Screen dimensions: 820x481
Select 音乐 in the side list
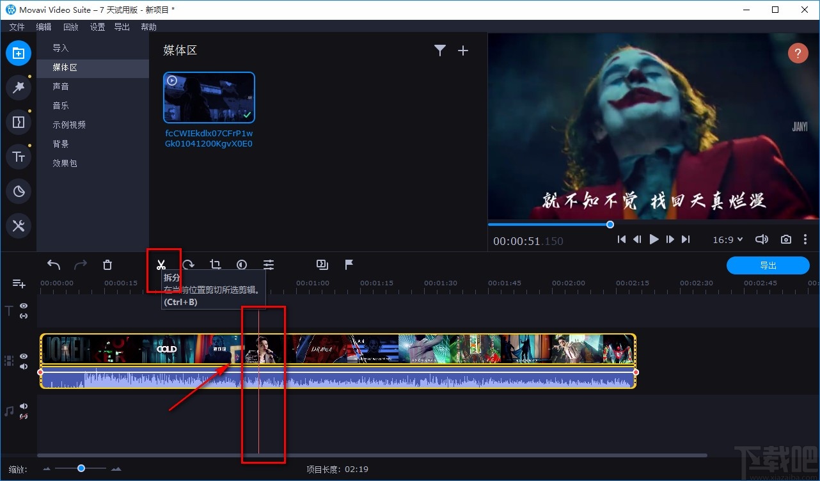pyautogui.click(x=93, y=106)
